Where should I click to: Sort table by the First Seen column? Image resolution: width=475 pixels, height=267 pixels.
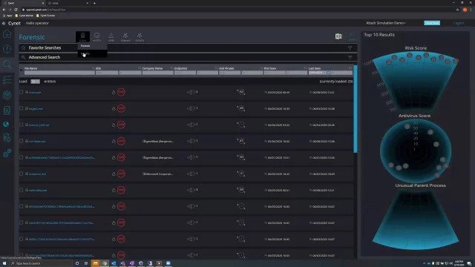click(x=270, y=68)
